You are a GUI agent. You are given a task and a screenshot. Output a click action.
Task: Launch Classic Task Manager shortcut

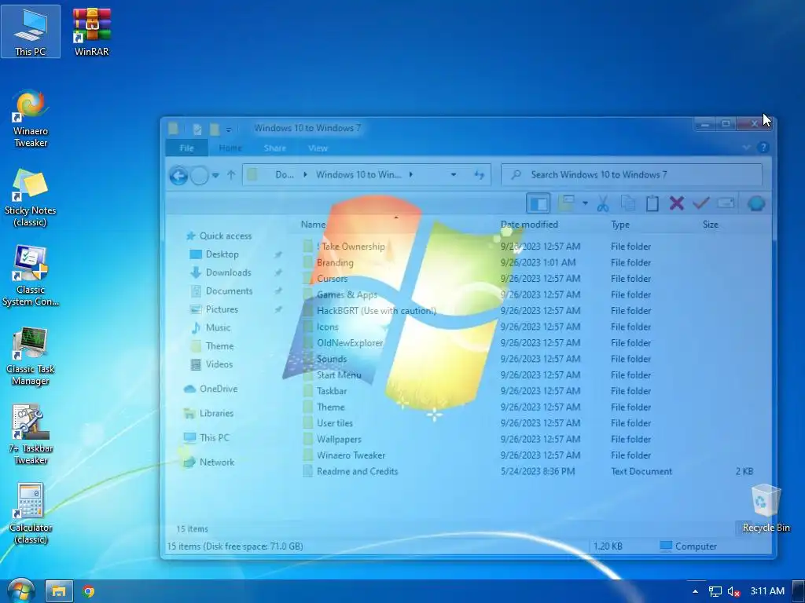coord(31,356)
